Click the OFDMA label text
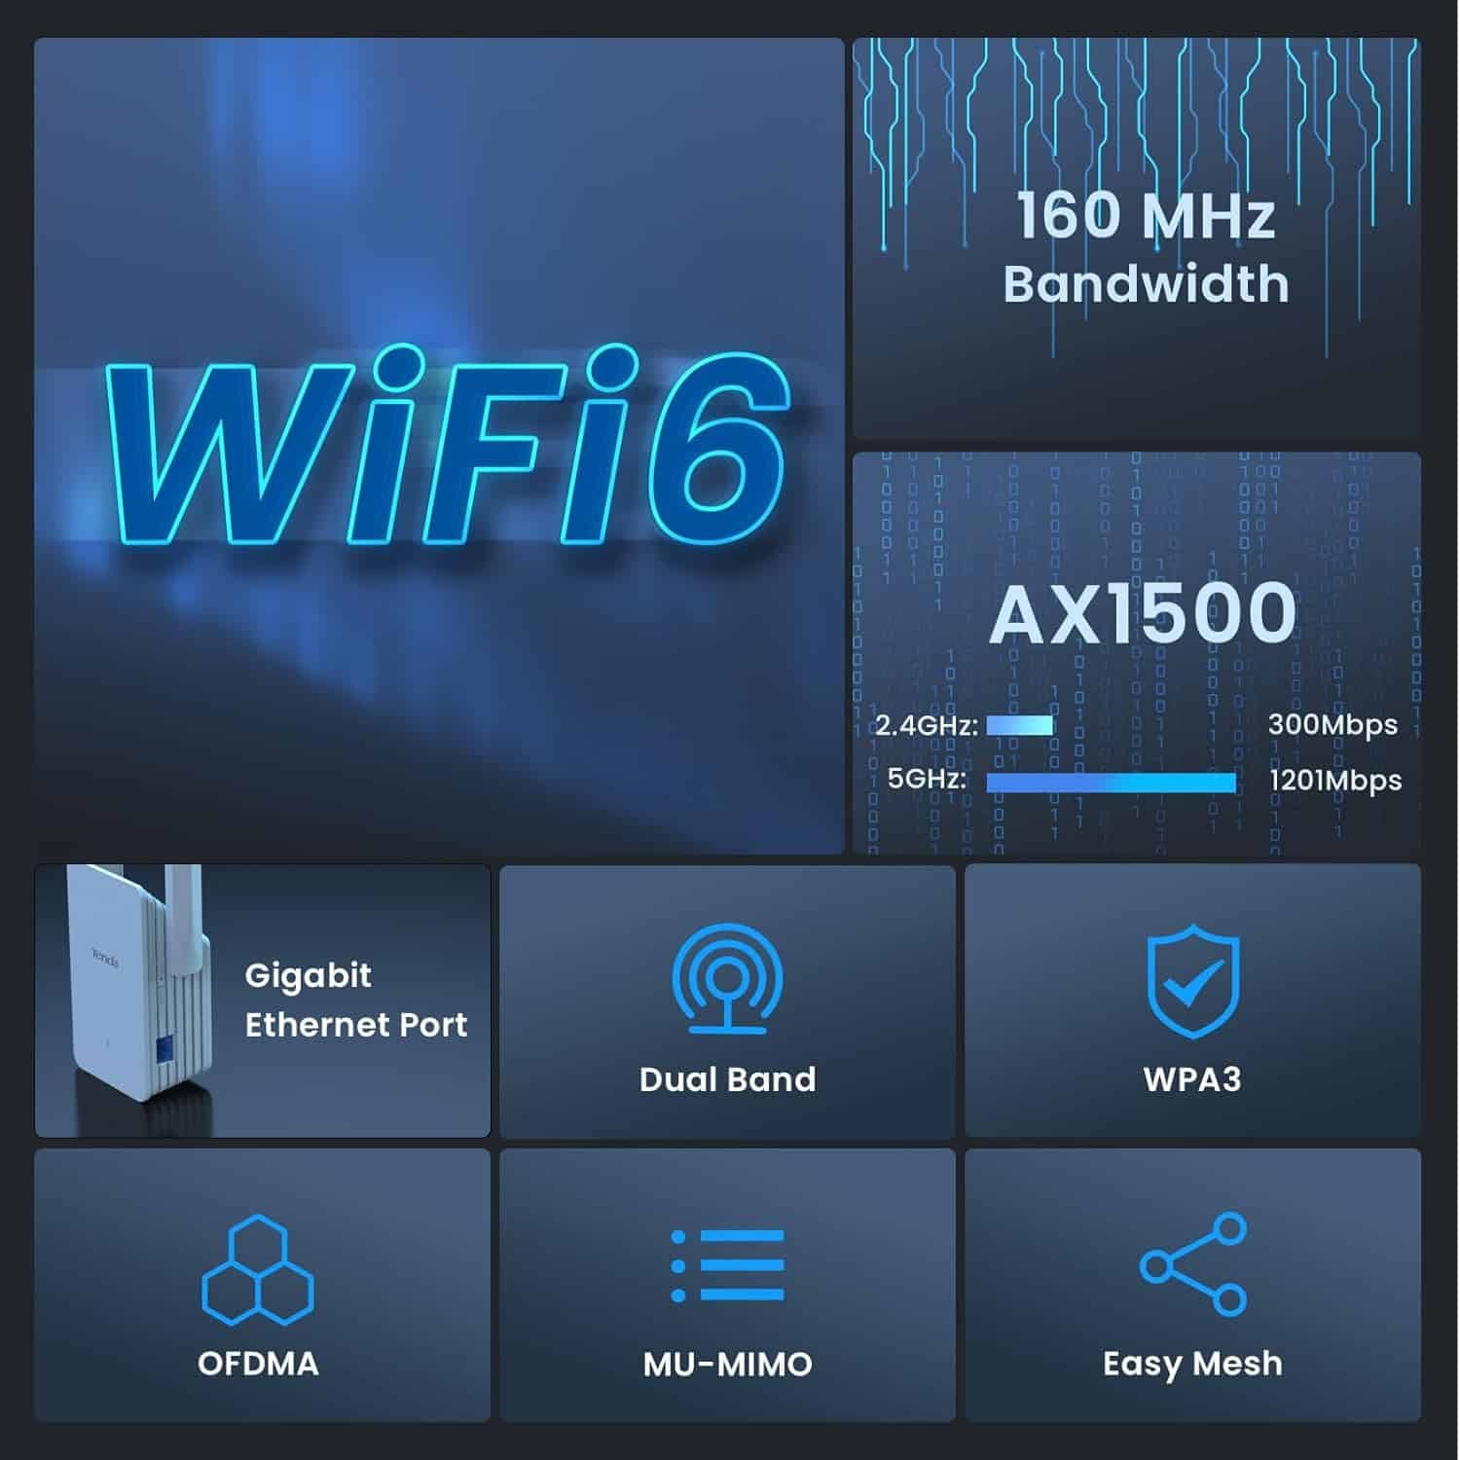Screen dimensions: 1460x1460 pyautogui.click(x=258, y=1364)
